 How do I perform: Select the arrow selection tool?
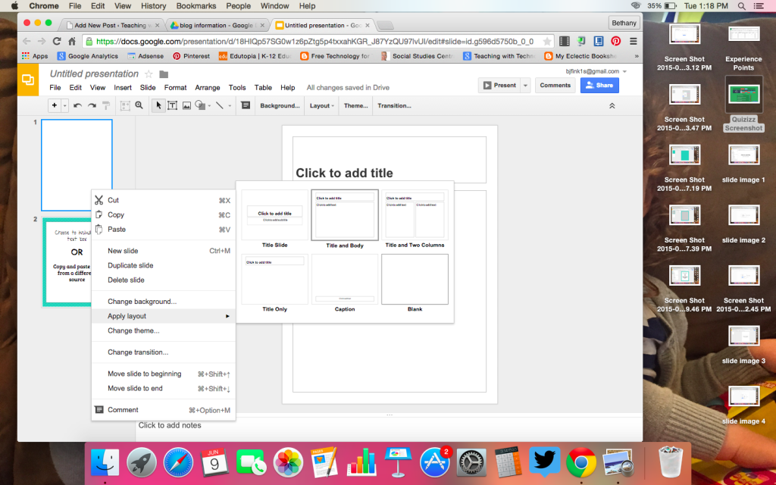coord(158,105)
